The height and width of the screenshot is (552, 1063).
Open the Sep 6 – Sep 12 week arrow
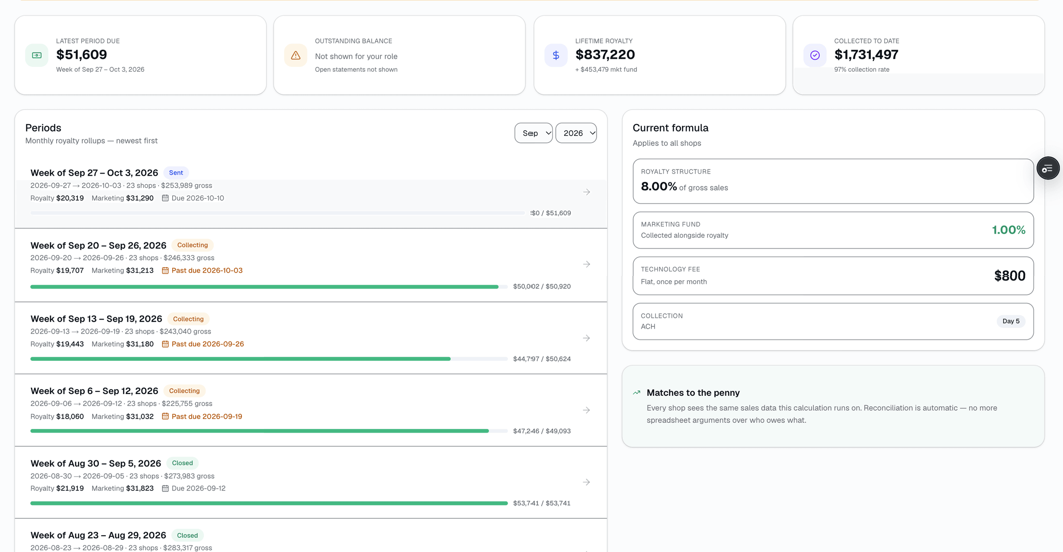pyautogui.click(x=586, y=410)
